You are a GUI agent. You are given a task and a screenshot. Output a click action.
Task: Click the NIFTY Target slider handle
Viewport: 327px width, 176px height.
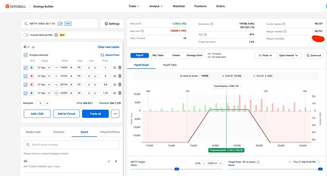pyautogui.click(x=177, y=169)
